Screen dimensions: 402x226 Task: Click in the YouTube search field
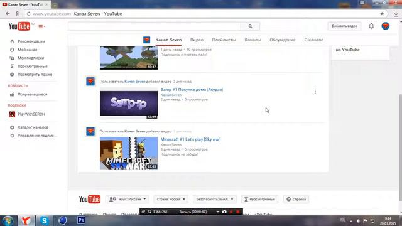tap(155, 26)
